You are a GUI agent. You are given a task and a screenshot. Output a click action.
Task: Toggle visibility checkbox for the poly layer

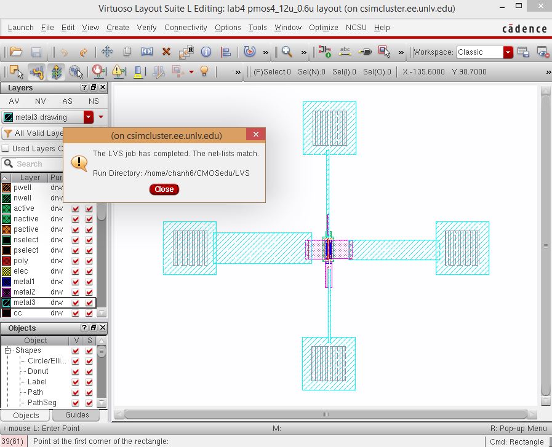click(x=76, y=261)
